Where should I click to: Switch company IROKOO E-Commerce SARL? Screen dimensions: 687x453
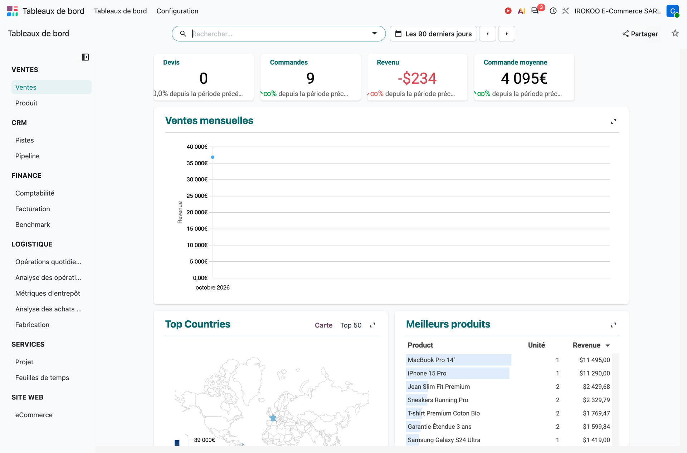pyautogui.click(x=617, y=11)
